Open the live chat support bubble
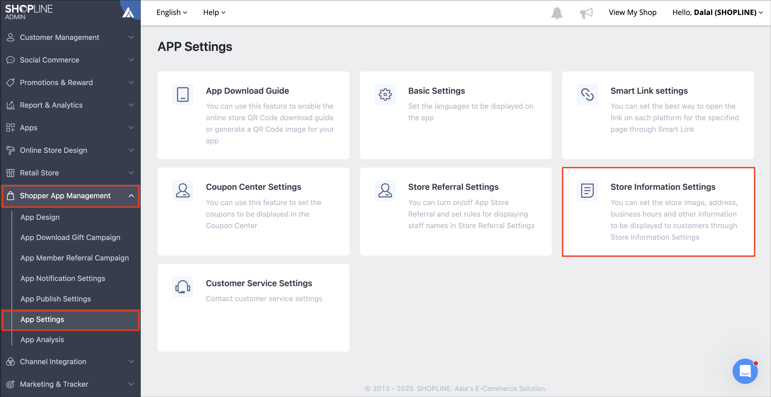The height and width of the screenshot is (397, 771). coord(745,371)
